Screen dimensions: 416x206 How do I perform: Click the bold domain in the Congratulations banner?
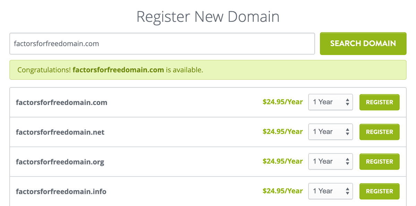[x=118, y=70]
